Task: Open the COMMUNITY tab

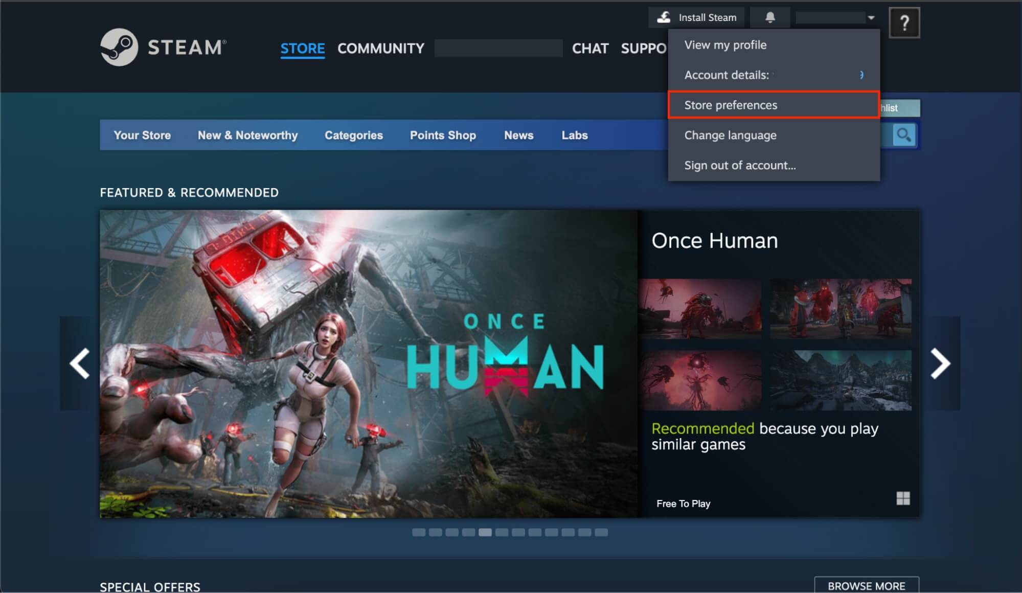Action: point(381,49)
